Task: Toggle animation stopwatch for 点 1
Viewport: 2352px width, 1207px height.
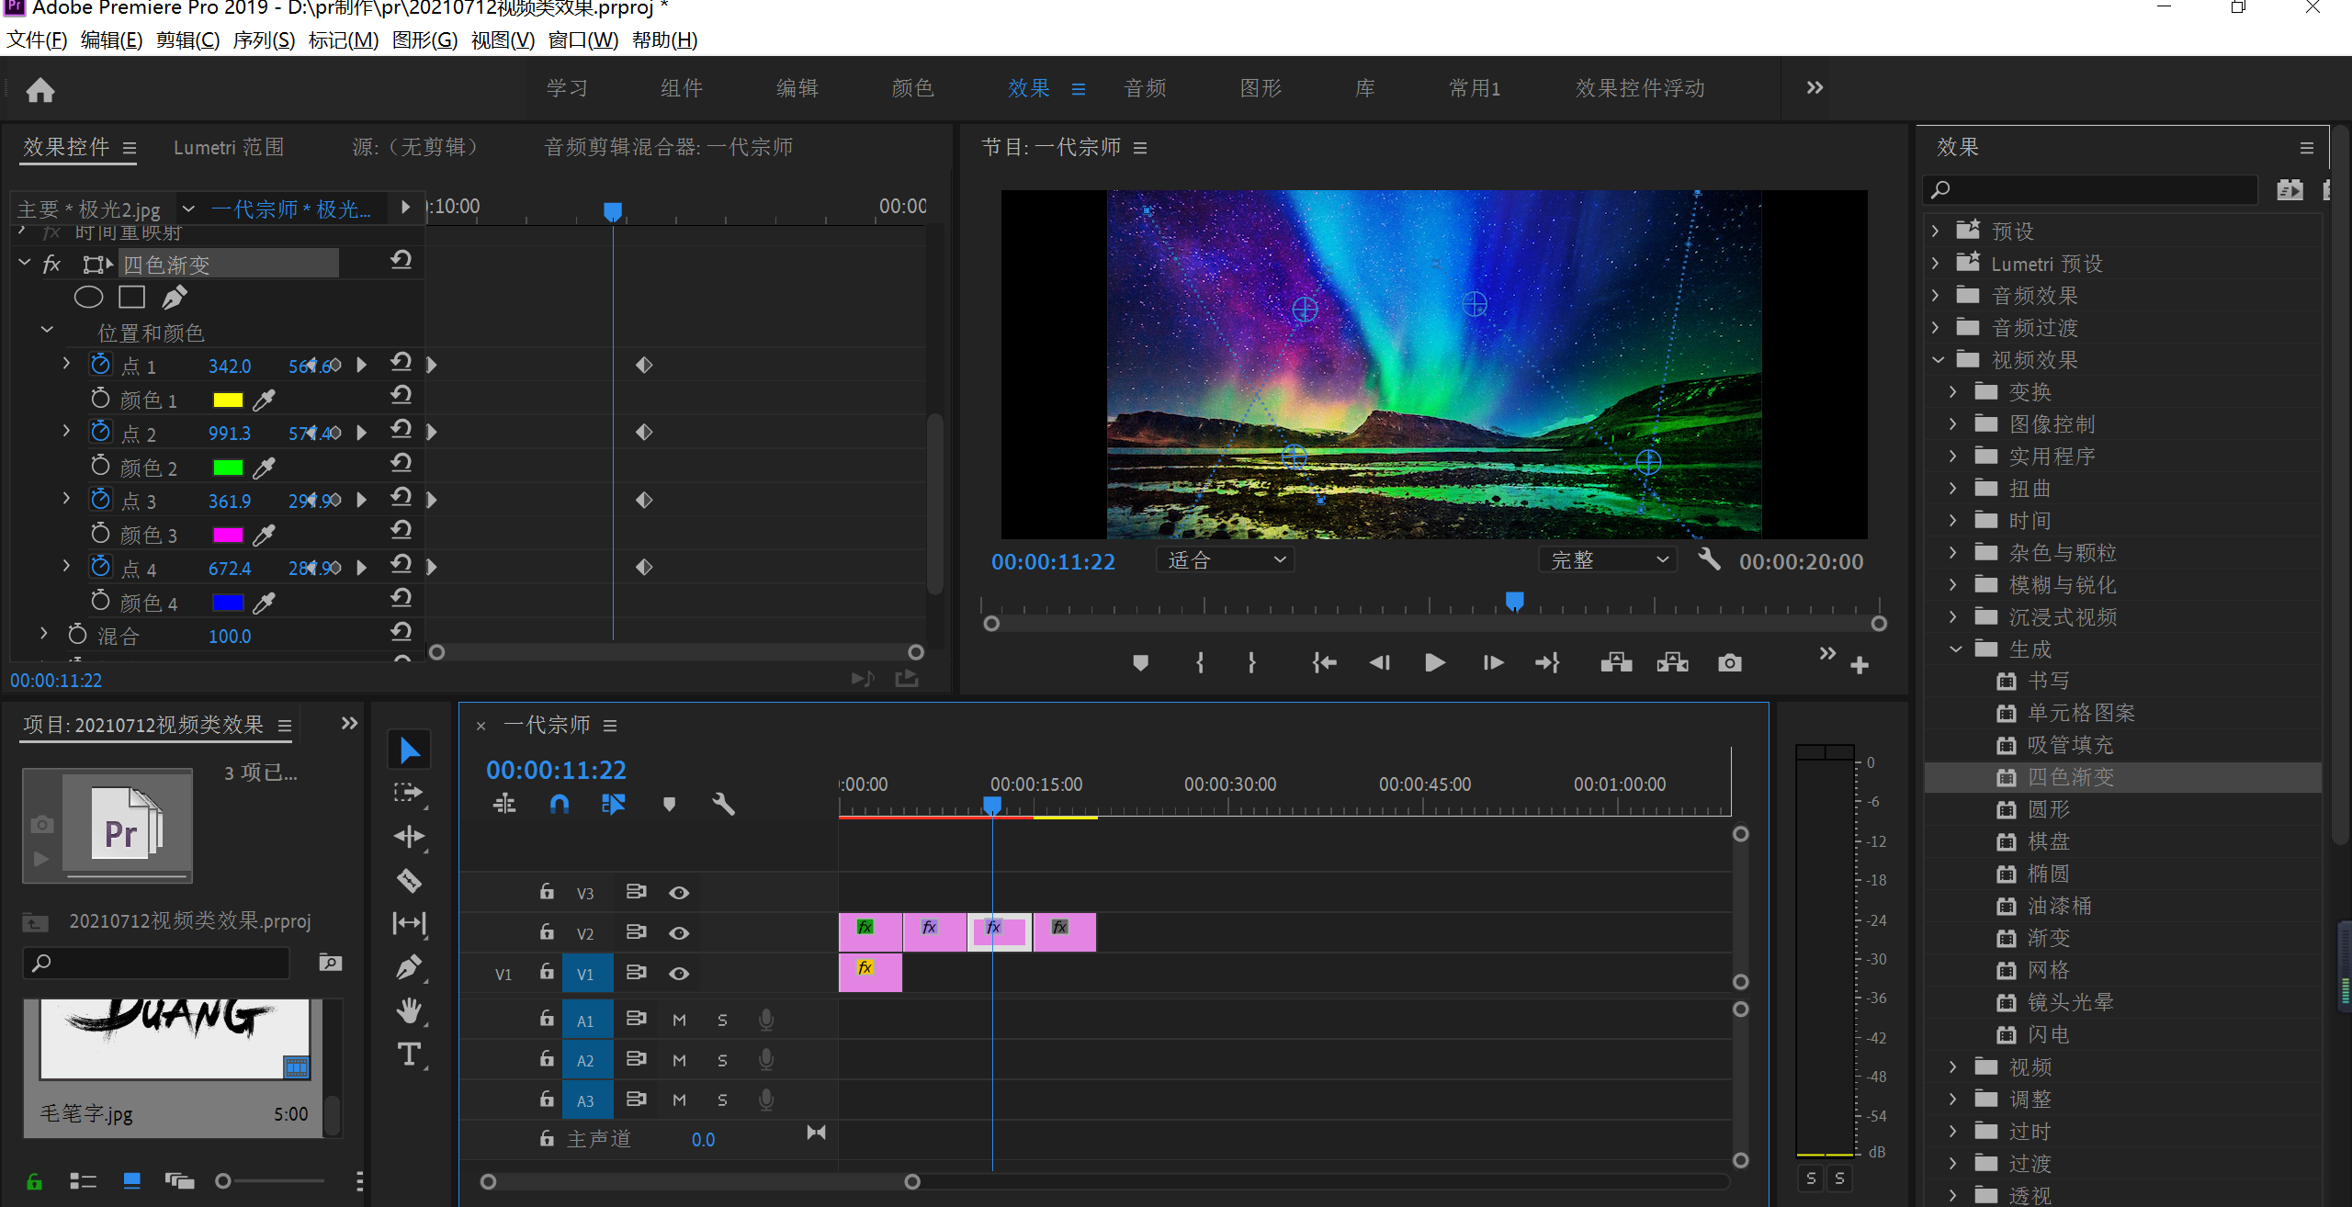Action: (100, 365)
